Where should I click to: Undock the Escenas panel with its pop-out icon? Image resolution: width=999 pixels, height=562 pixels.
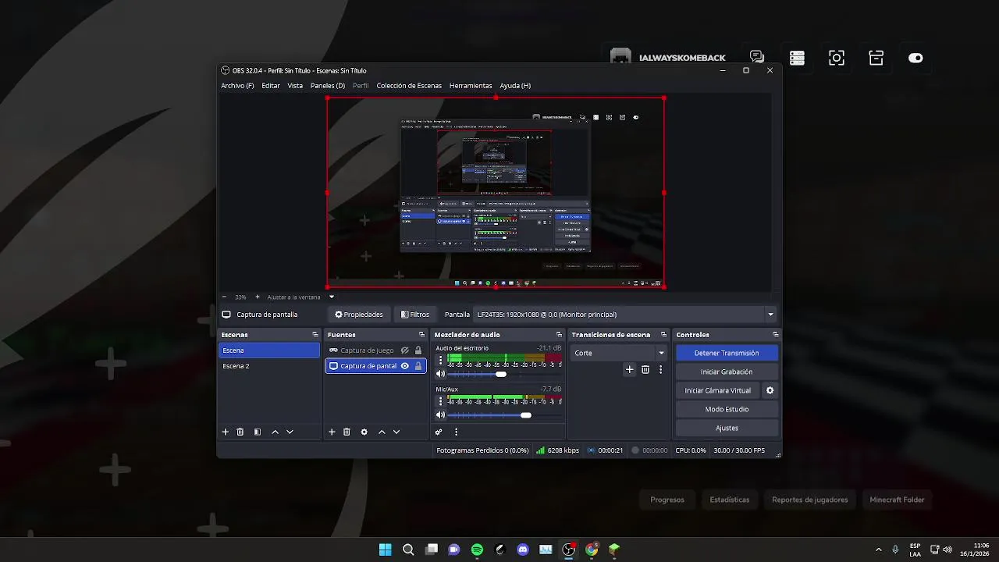315,335
